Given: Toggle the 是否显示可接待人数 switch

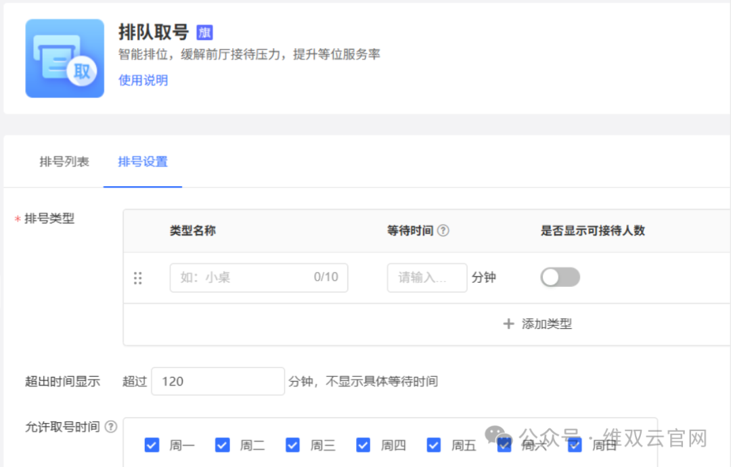Looking at the screenshot, I should pyautogui.click(x=560, y=277).
